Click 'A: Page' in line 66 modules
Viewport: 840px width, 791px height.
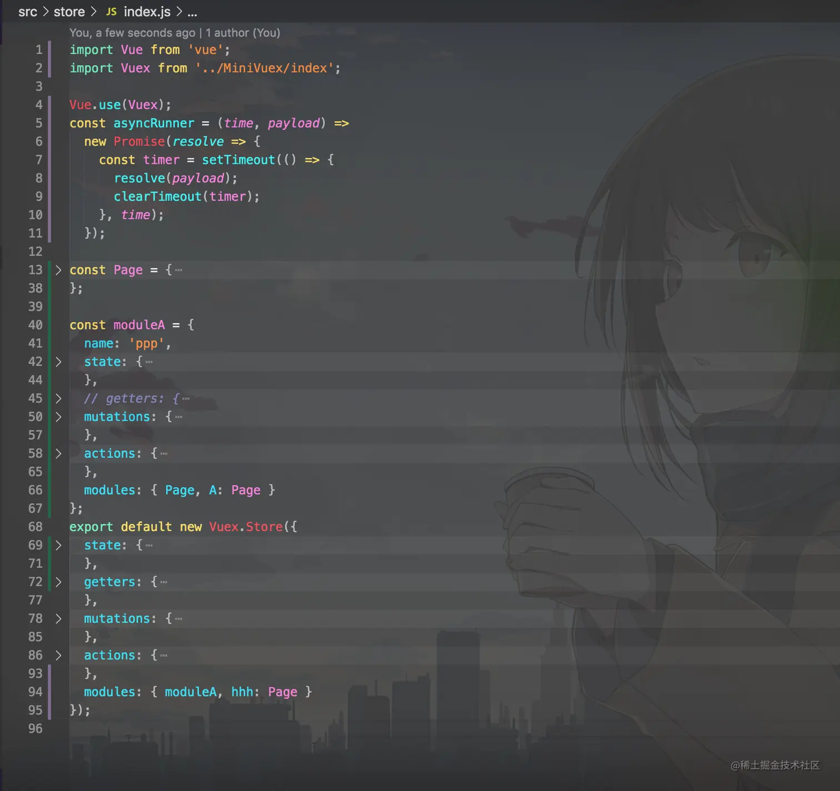(x=235, y=490)
